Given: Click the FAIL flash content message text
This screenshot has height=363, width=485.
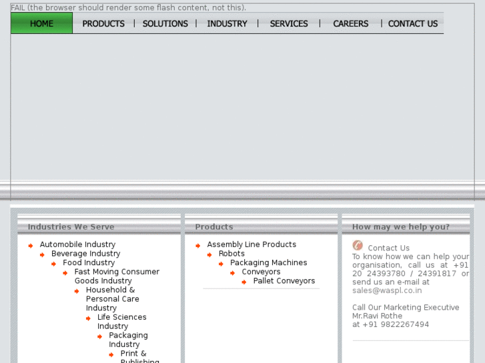Looking at the screenshot, I should coord(128,8).
